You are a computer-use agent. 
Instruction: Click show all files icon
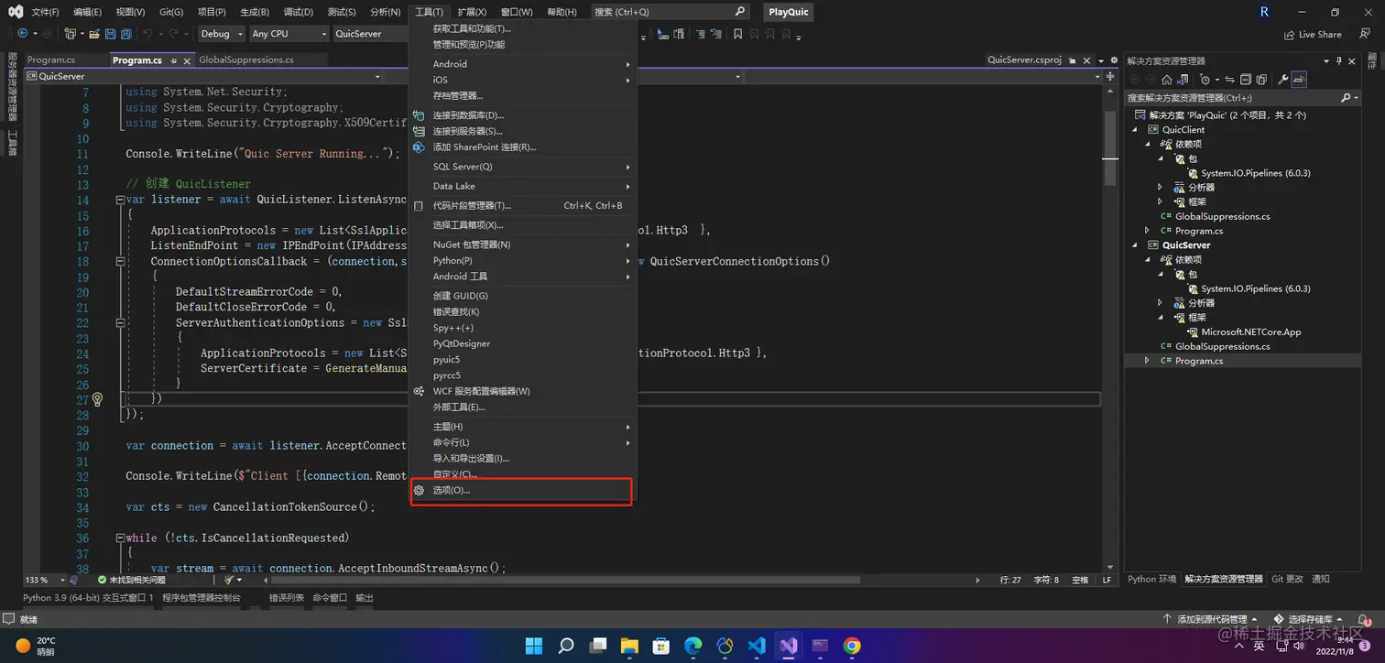click(1261, 80)
